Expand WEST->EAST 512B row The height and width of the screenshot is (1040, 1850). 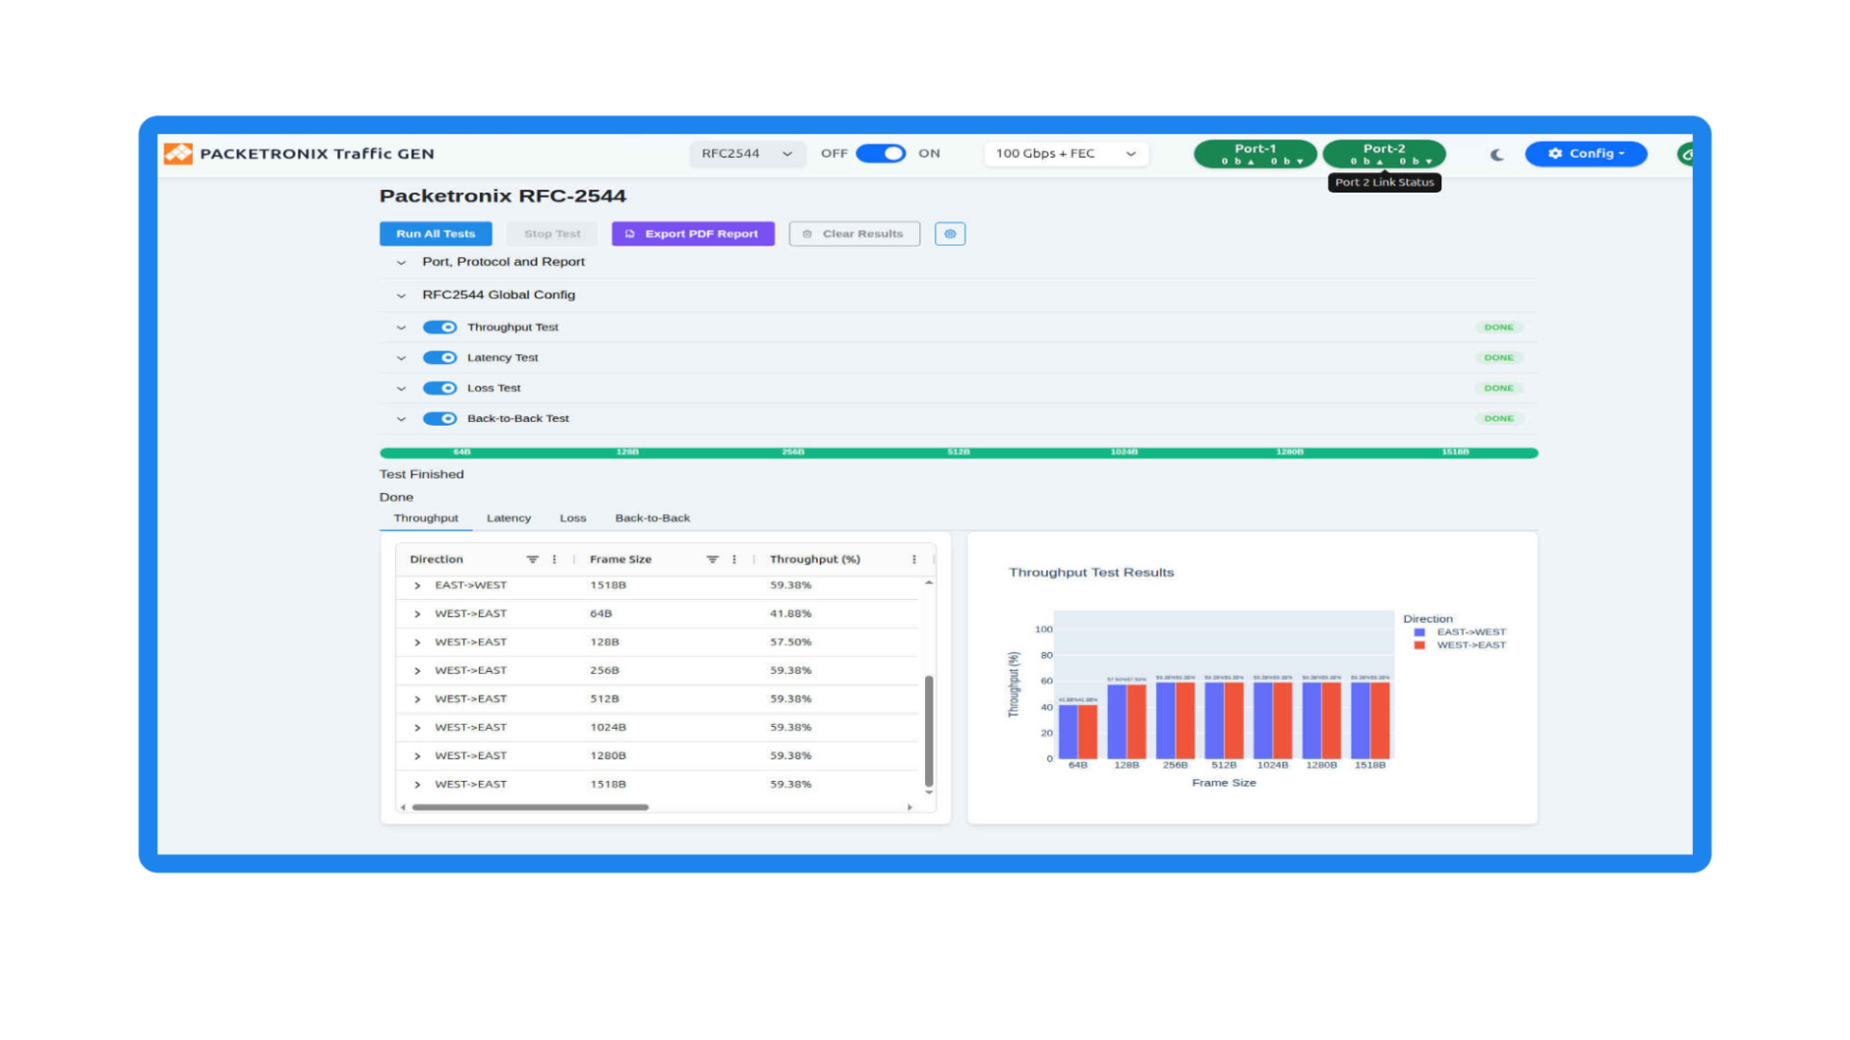417,699
